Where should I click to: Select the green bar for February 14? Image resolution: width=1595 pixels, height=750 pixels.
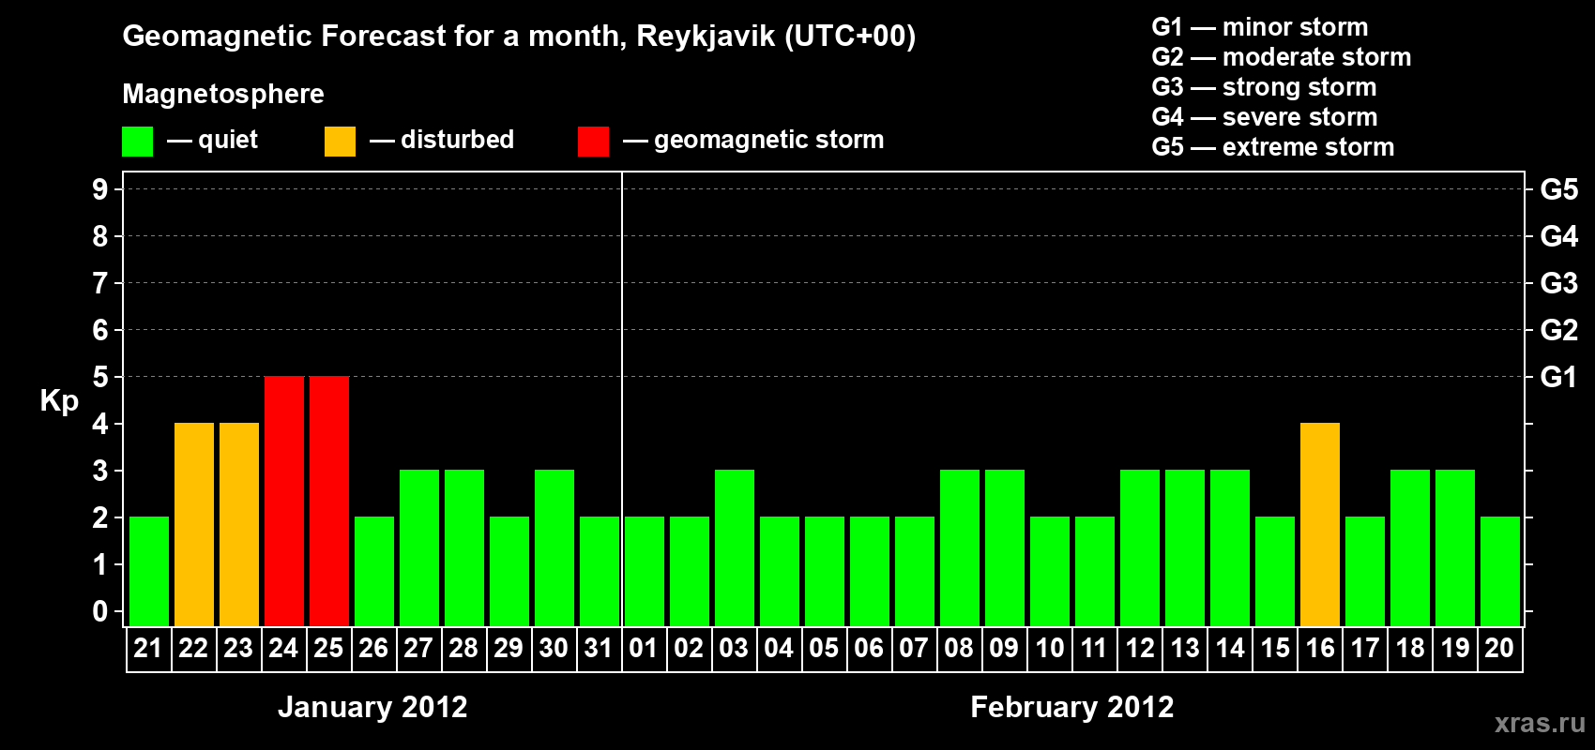[x=1230, y=547]
